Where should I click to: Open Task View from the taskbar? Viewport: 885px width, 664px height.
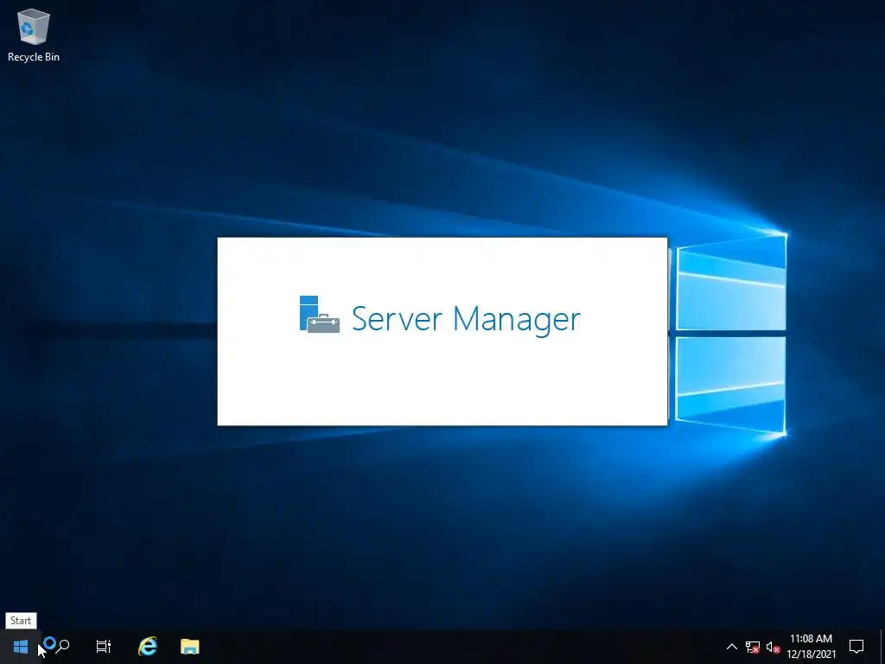pos(104,647)
